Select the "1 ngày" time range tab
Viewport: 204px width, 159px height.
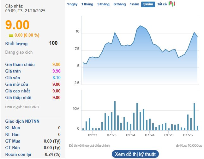(x=72, y=4)
